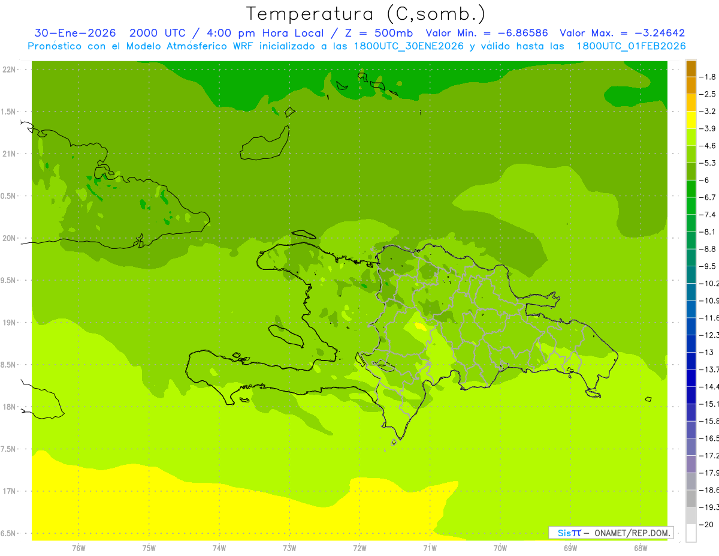Click the '30-Ene-2026' date in header
The image size is (719, 556).
point(75,33)
